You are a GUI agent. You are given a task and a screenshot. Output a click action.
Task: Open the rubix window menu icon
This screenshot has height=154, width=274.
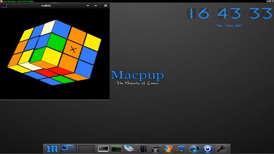tap(4, 6)
